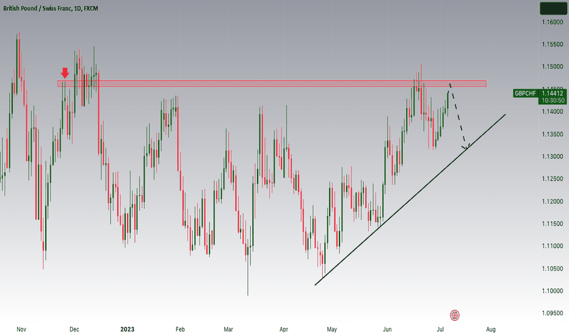Click the 1.15500 price axis label

tap(553, 45)
